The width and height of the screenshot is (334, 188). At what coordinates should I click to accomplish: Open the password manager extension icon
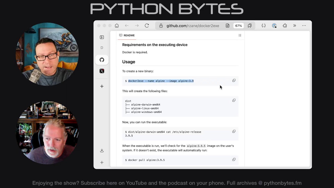click(274, 26)
